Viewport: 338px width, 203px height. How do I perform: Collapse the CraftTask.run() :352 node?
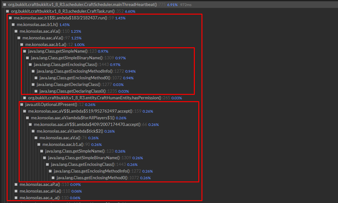[x=7, y=11]
